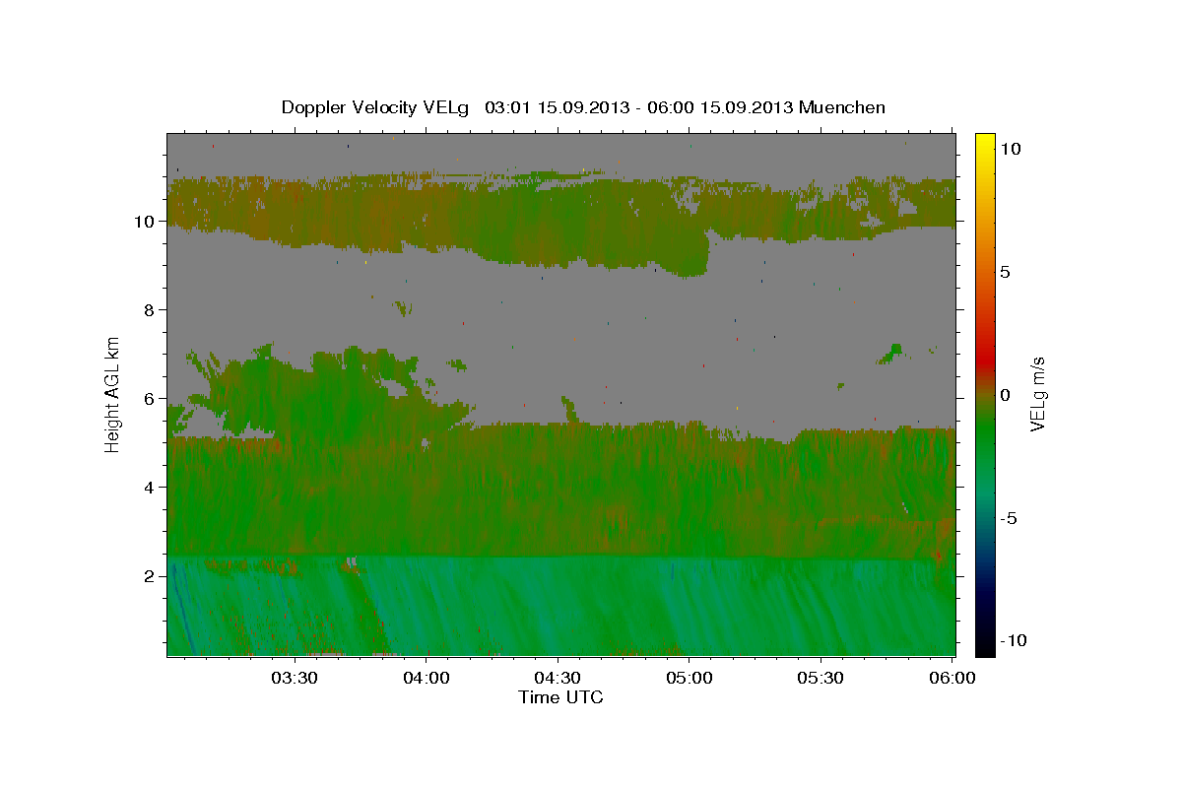Click the 'VELg m/s' colorbar title
Image resolution: width=1182 pixels, height=788 pixels.
pos(1038,394)
